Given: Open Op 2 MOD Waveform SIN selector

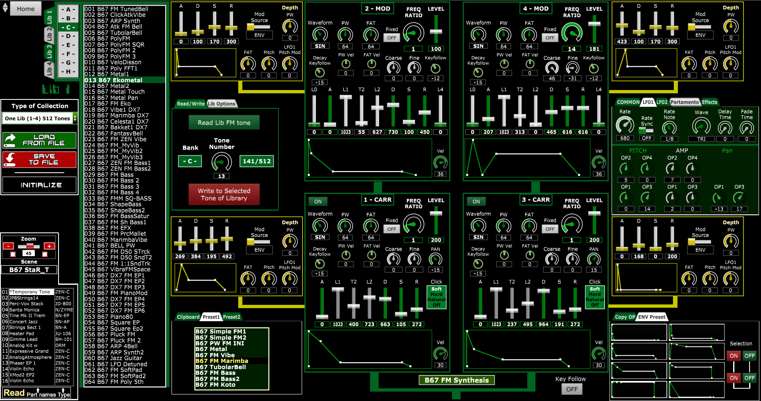Looking at the screenshot, I should [x=320, y=46].
